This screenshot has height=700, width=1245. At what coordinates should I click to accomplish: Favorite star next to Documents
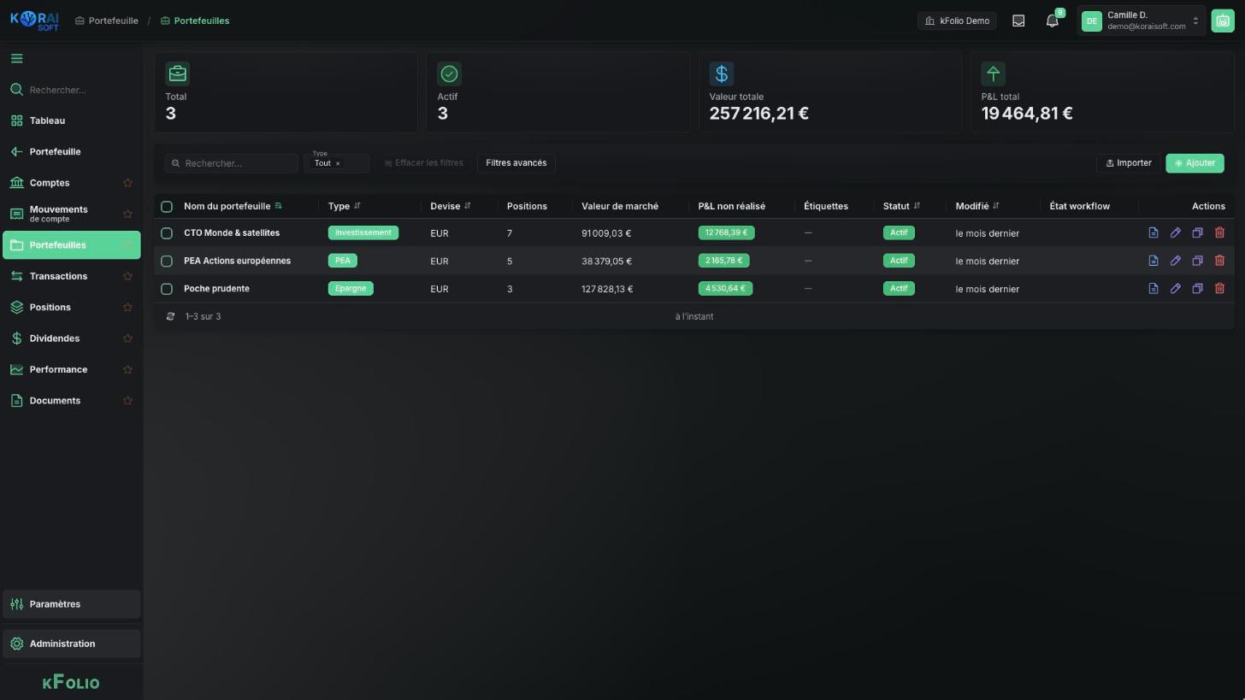pyautogui.click(x=127, y=401)
